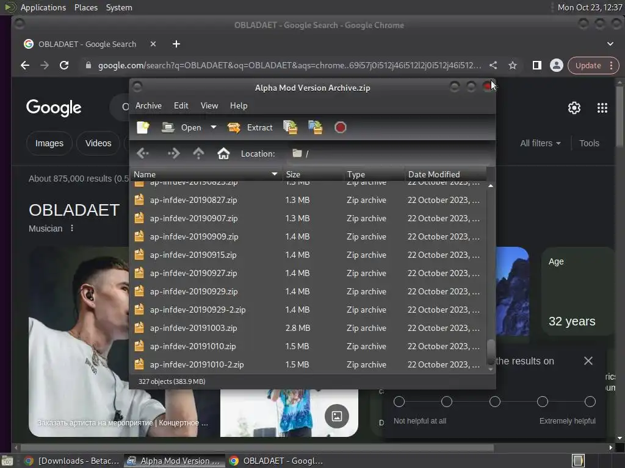Sort files by Name column
This screenshot has height=468, width=625.
point(206,174)
